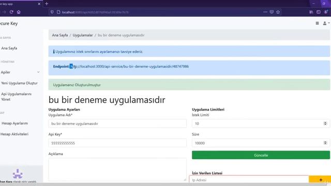Open Api Uygulamalarını Yönet sidebar item

tap(17, 97)
